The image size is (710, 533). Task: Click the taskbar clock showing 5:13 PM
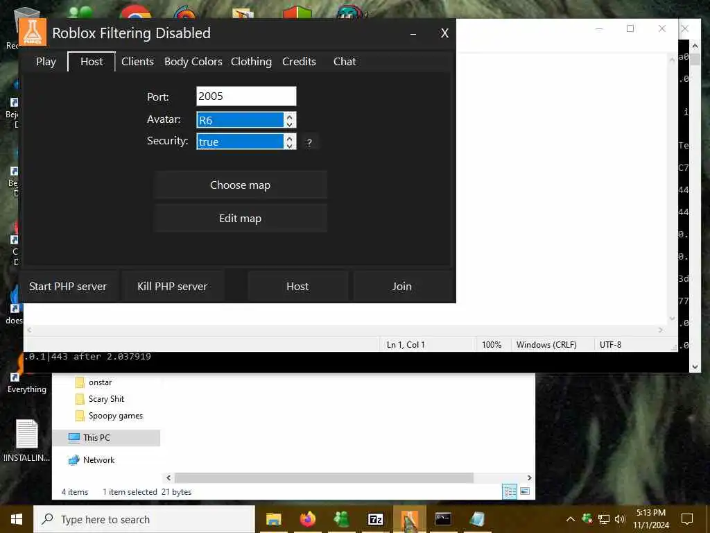coord(650,519)
